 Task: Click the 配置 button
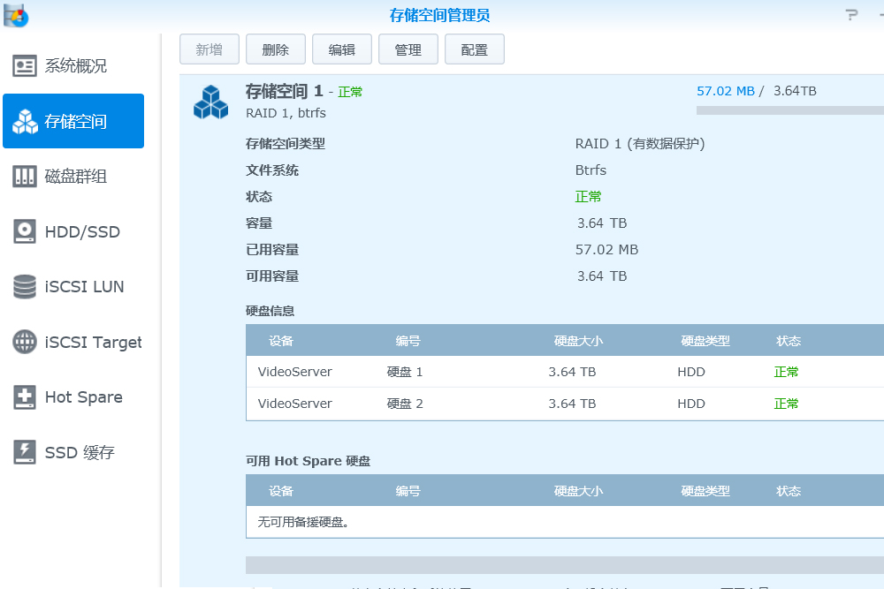pos(474,49)
